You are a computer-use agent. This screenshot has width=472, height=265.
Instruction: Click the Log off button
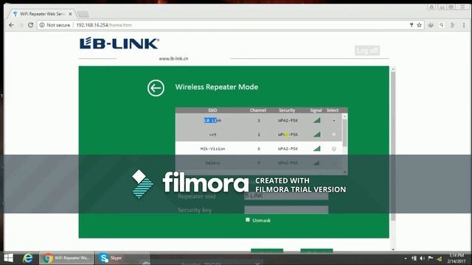367,51
